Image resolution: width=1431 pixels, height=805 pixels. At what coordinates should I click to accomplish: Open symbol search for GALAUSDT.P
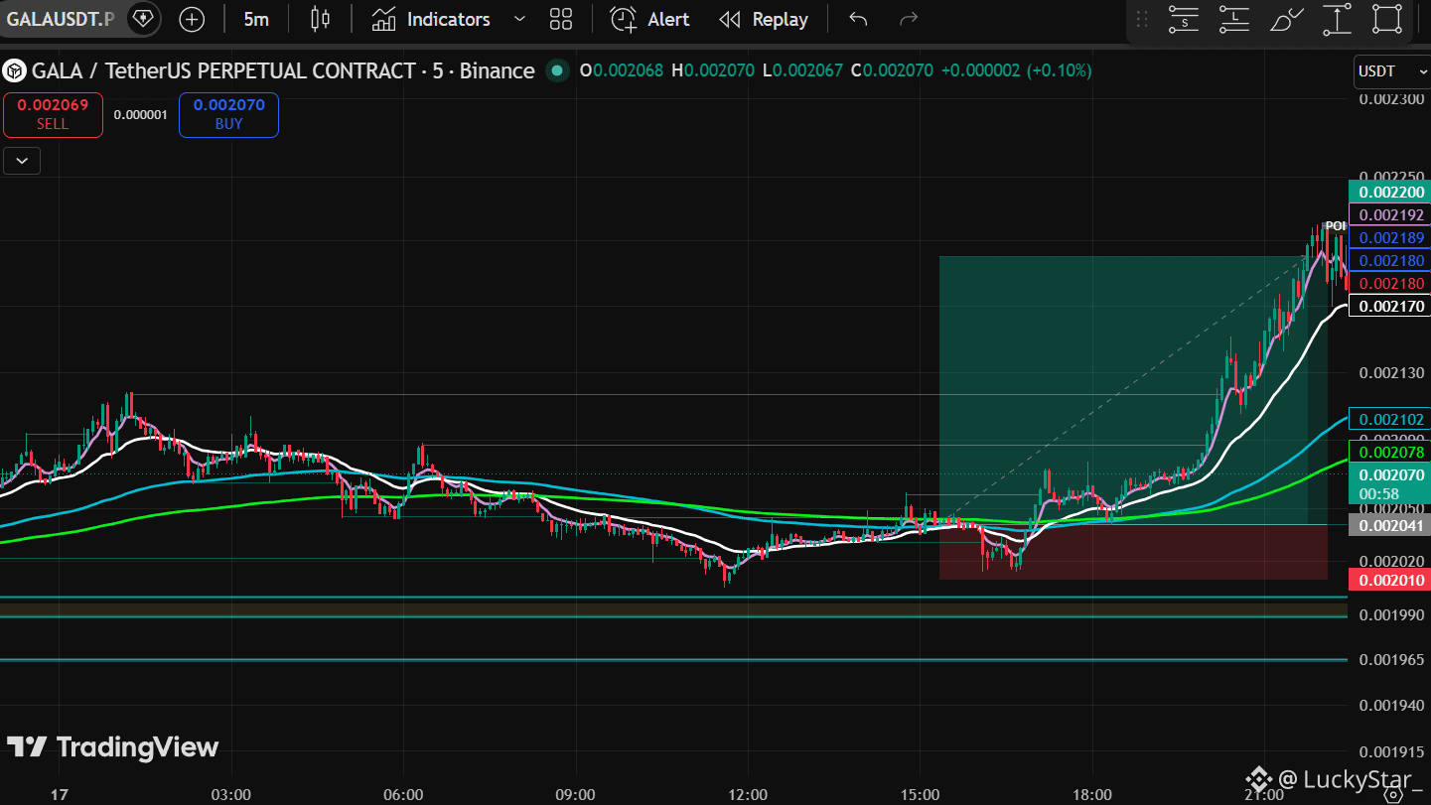(x=61, y=19)
